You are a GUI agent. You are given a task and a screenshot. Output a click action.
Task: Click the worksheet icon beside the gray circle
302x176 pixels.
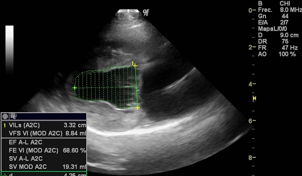tap(13, 116)
